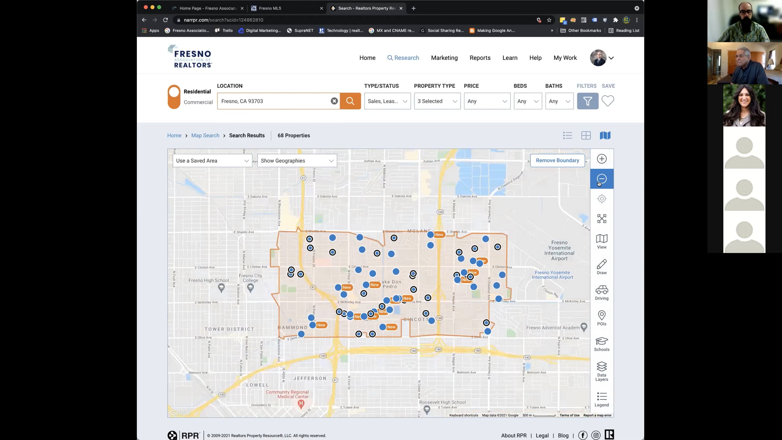The image size is (782, 440).
Task: Switch to grid view layout
Action: click(x=586, y=135)
